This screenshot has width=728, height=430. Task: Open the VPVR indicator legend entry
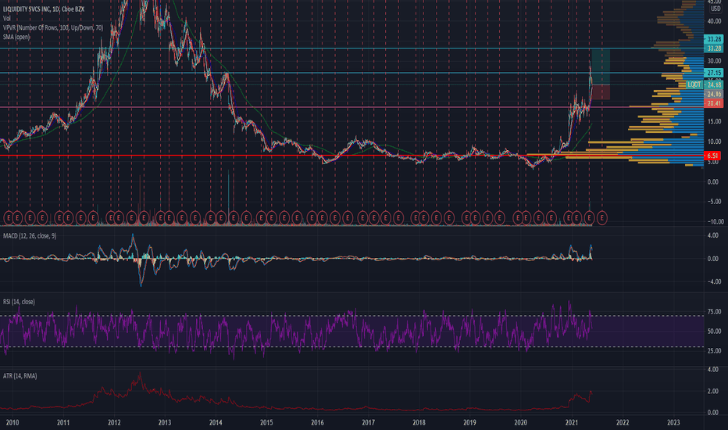click(x=53, y=28)
